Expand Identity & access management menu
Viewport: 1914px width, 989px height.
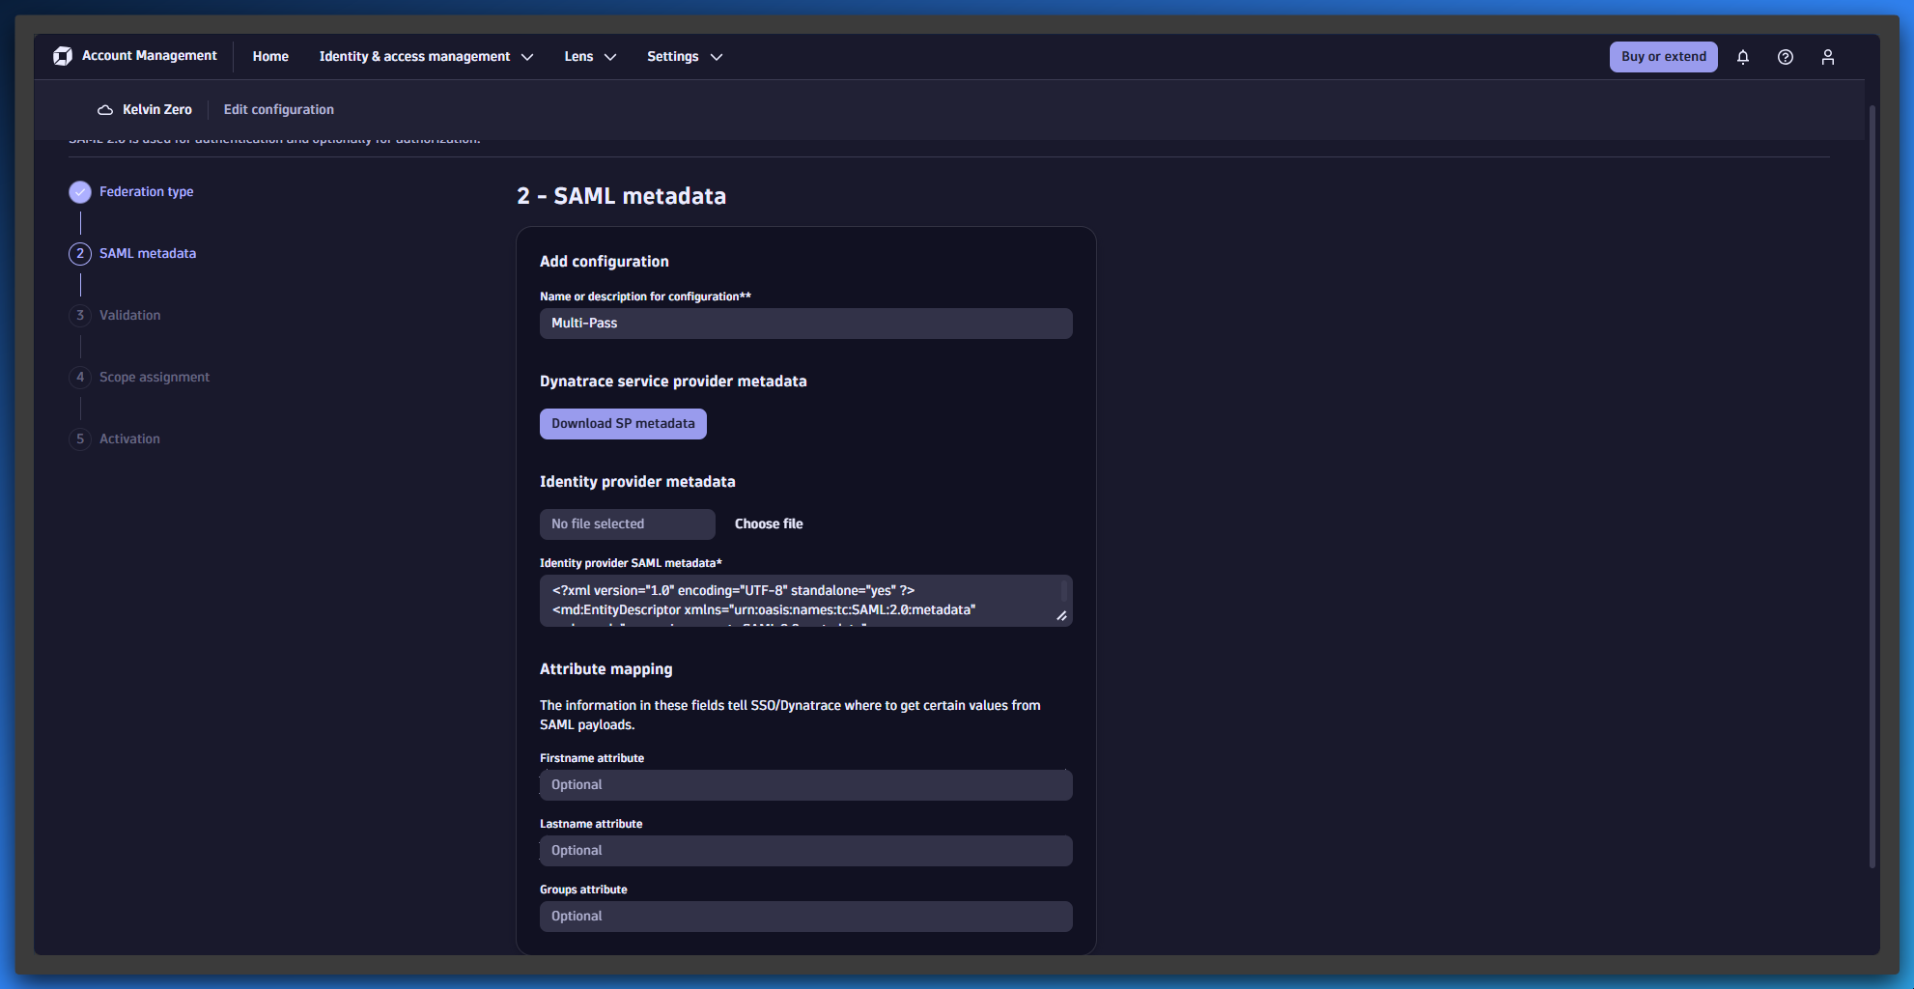coord(426,57)
